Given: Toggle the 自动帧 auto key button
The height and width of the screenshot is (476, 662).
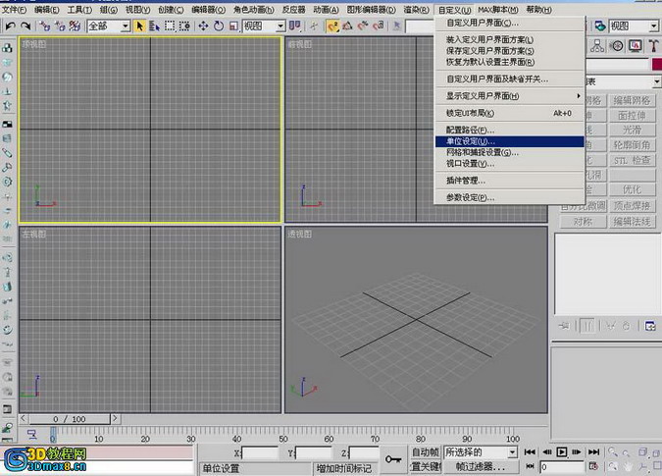Looking at the screenshot, I should 426,451.
